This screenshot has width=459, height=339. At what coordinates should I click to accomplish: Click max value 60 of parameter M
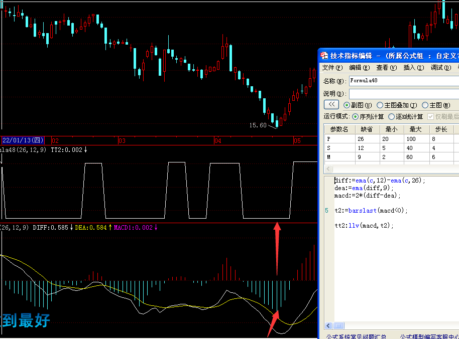[x=416, y=157]
